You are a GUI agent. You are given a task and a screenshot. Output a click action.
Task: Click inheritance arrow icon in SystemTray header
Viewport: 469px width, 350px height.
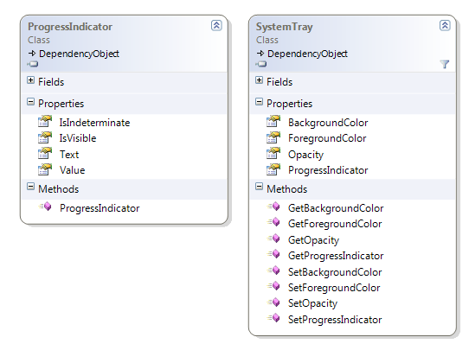(x=260, y=54)
